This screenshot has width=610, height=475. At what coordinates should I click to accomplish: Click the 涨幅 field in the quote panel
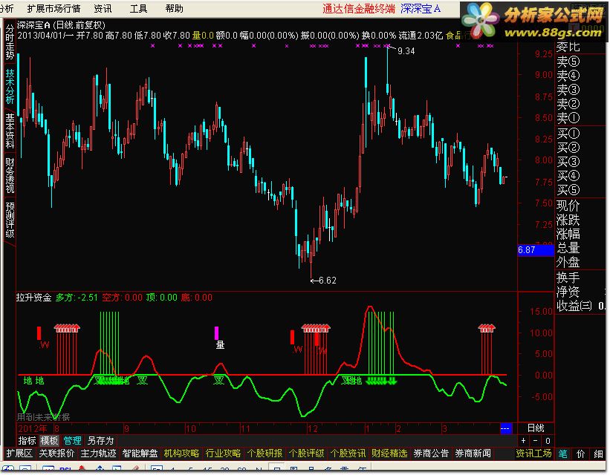pyautogui.click(x=568, y=234)
